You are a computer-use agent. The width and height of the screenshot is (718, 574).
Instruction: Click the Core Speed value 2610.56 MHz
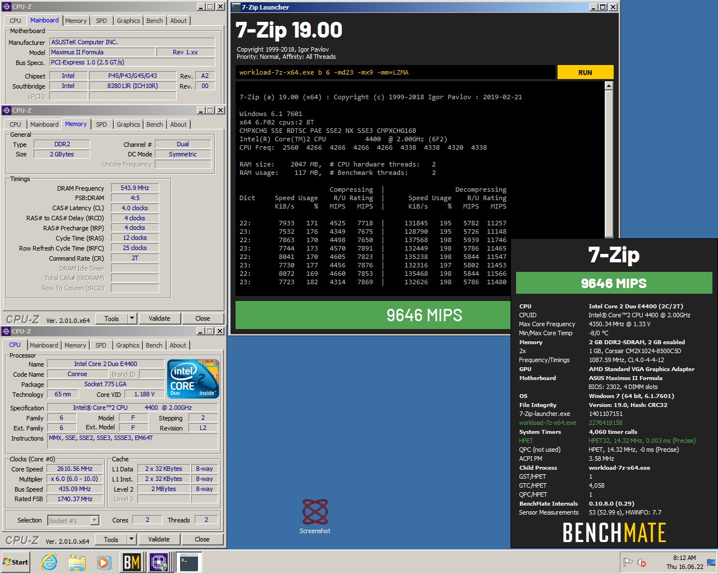(x=75, y=469)
